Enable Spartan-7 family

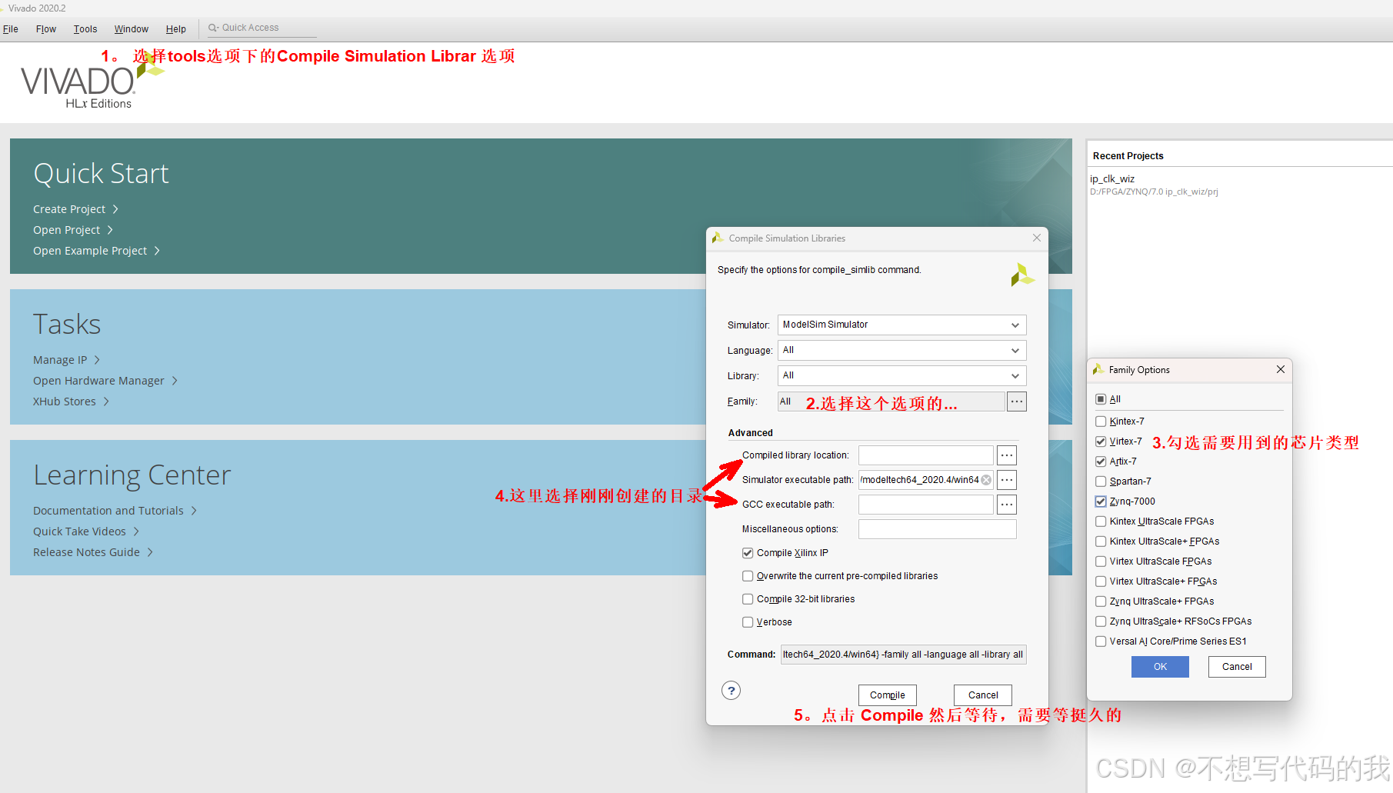1101,481
